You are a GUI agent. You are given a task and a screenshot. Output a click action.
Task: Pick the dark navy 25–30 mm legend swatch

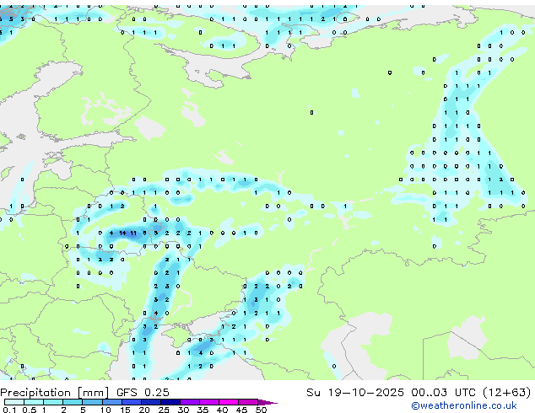click(x=170, y=402)
